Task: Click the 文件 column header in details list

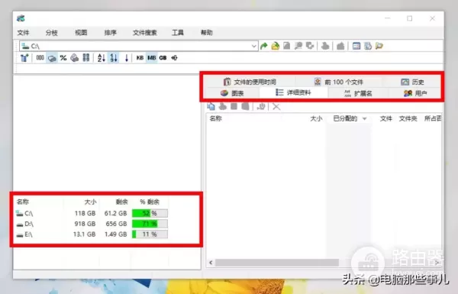Action: pos(385,118)
